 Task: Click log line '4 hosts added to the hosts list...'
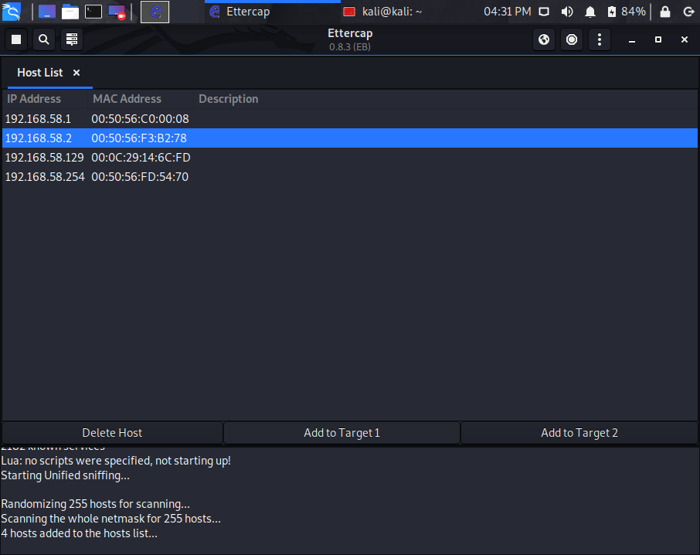79,533
